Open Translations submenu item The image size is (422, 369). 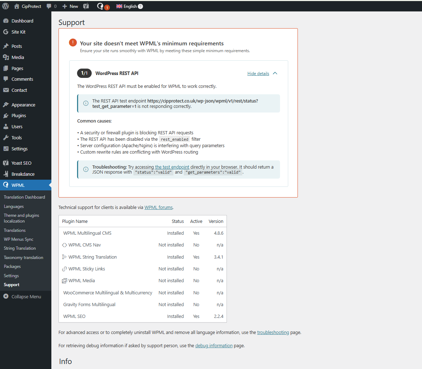[x=15, y=230]
